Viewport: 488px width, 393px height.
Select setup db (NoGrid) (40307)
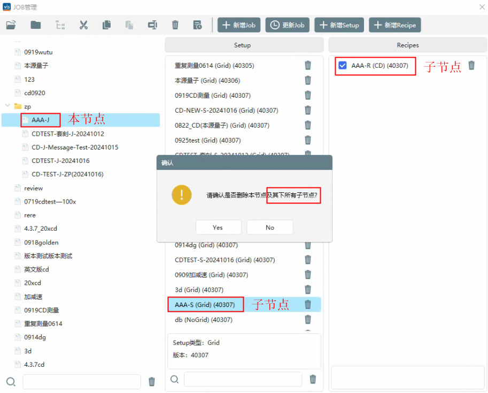pos(204,319)
